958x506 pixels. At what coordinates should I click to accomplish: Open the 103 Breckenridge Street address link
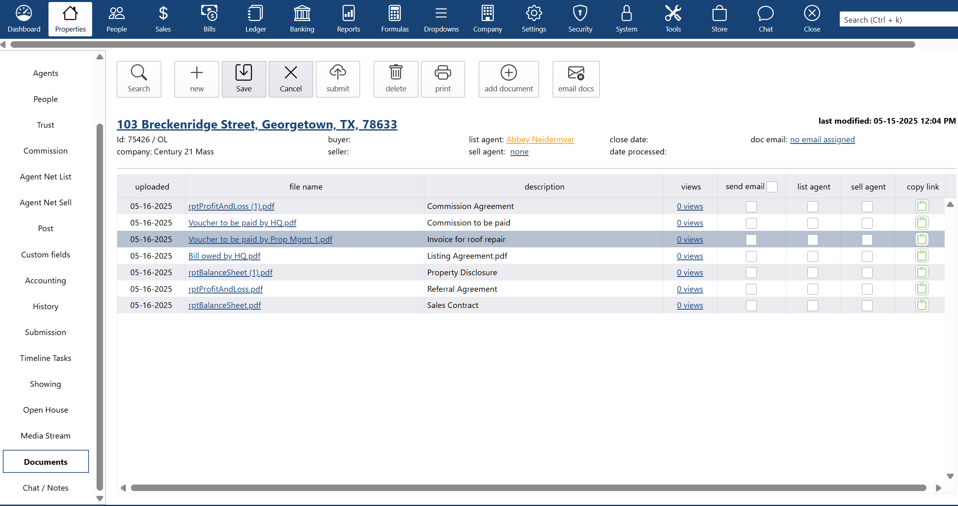pyautogui.click(x=257, y=124)
